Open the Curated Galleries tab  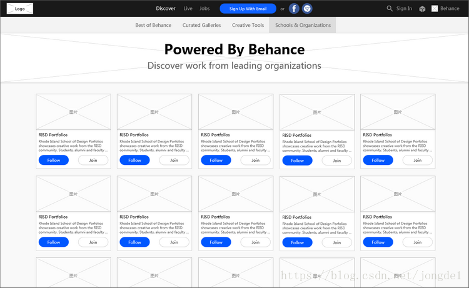coord(201,25)
